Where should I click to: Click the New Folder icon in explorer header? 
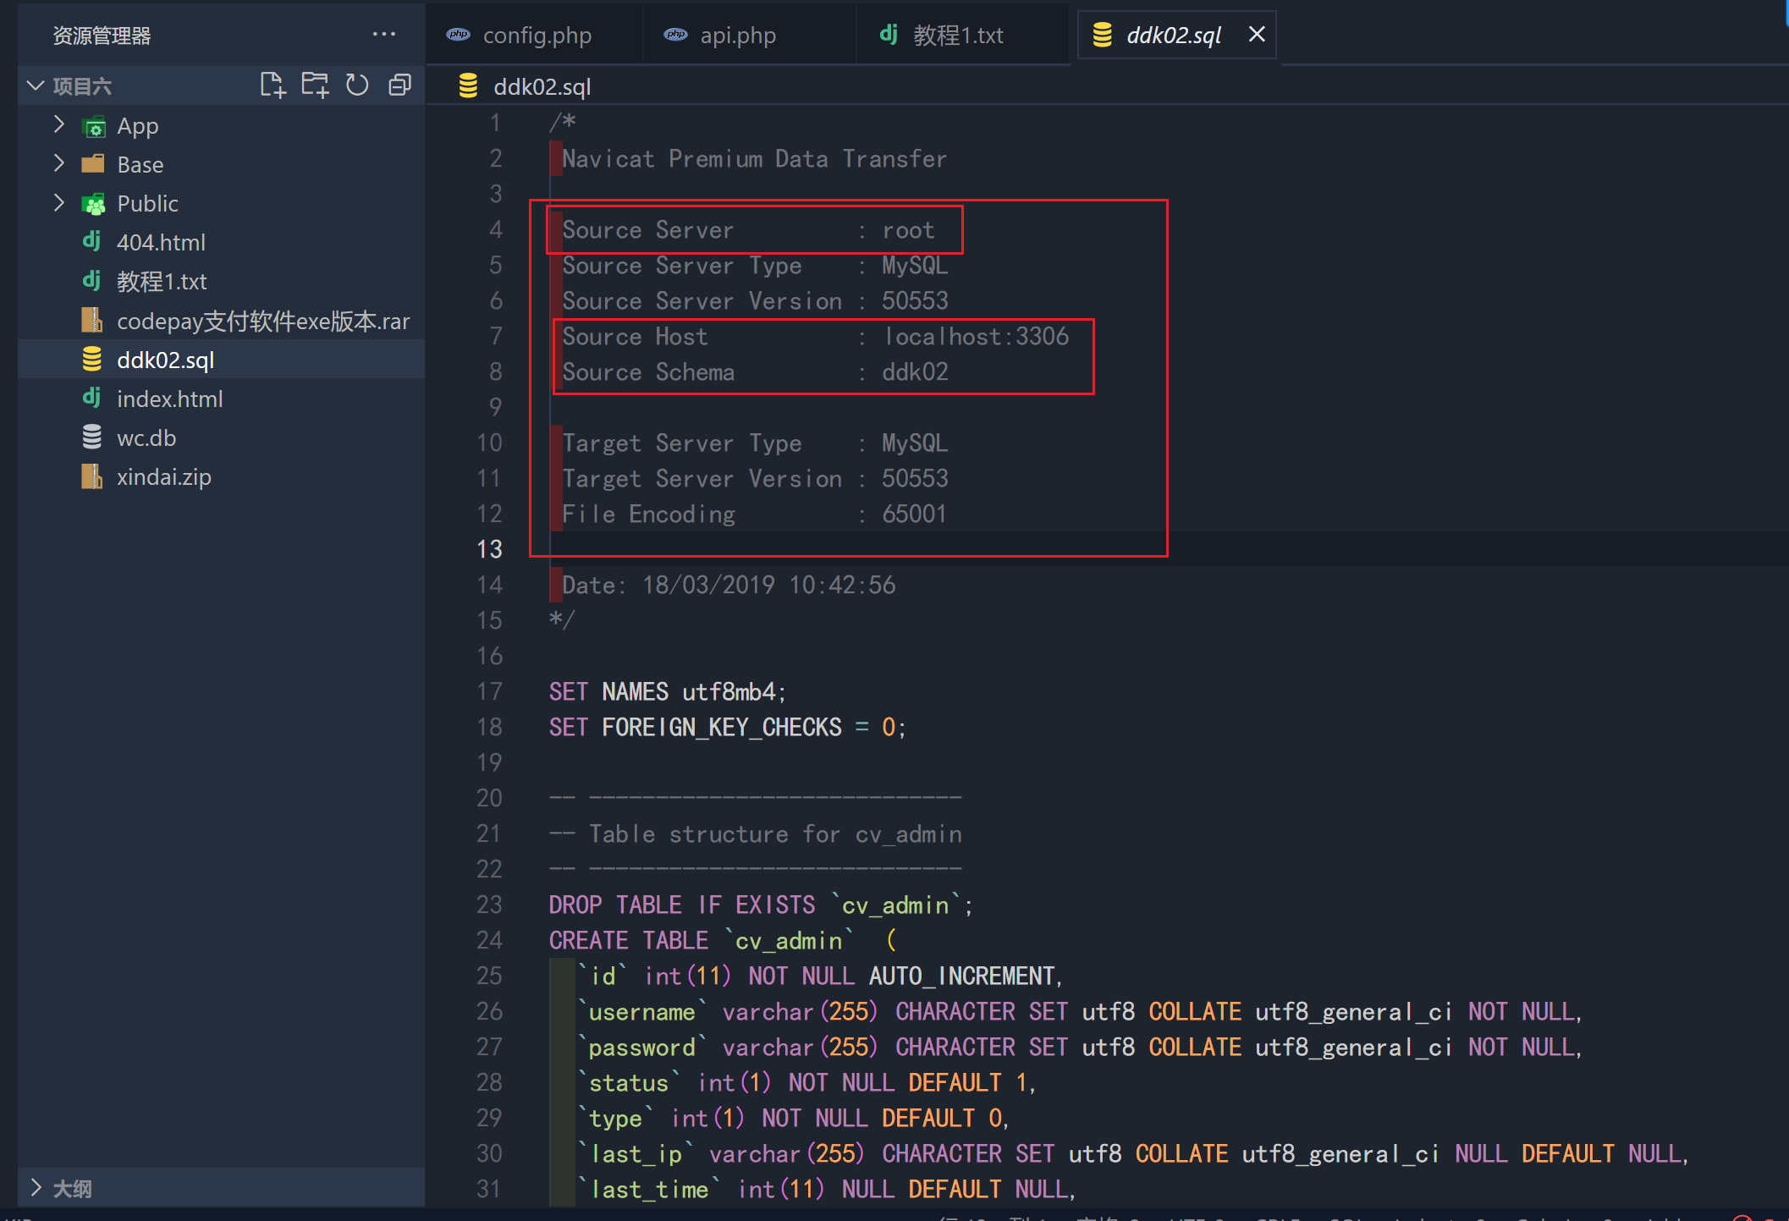pyautogui.click(x=315, y=85)
